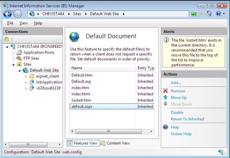The height and width of the screenshot is (158, 230).
Task: Click the Connections tree horizontal scrollbar thumb
Action: pos(28,145)
